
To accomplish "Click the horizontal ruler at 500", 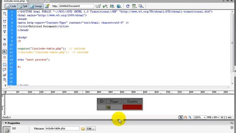I will pos(122,92).
